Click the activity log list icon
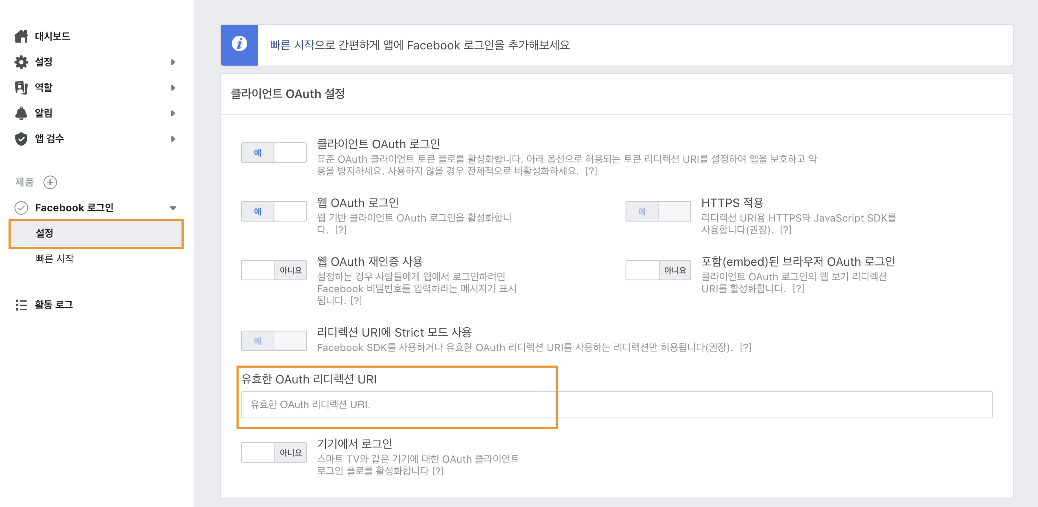This screenshot has width=1038, height=507. [x=21, y=305]
